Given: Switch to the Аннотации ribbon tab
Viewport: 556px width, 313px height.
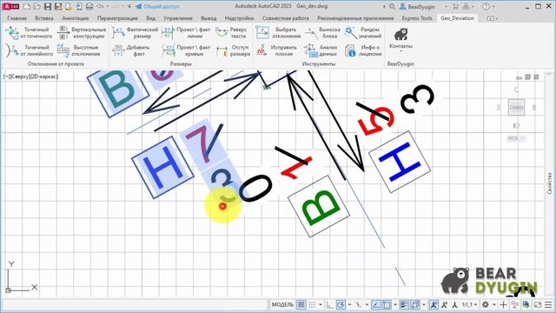Looking at the screenshot, I should click(x=76, y=18).
